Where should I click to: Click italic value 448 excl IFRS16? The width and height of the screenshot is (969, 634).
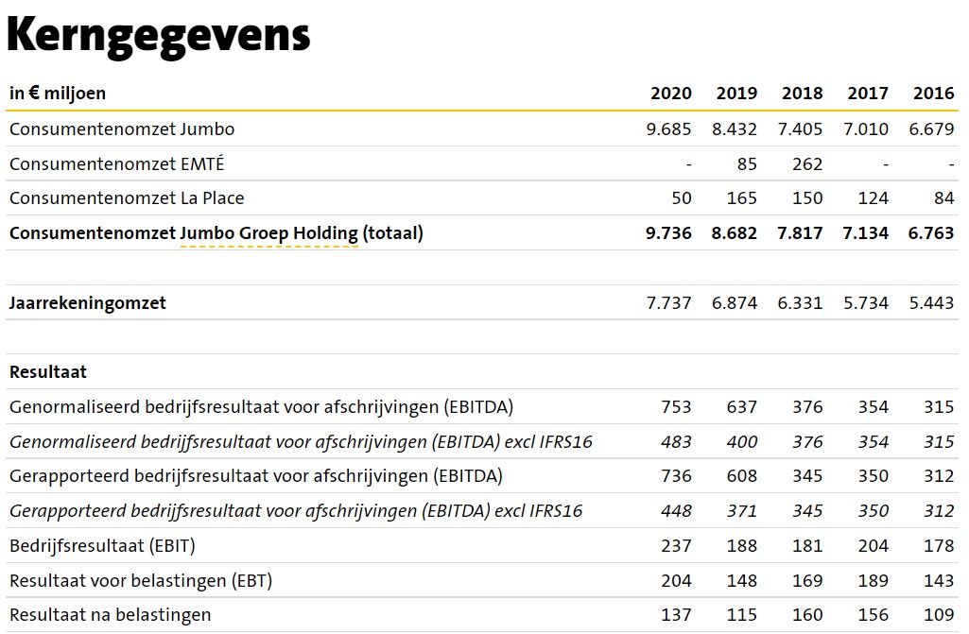pos(676,511)
